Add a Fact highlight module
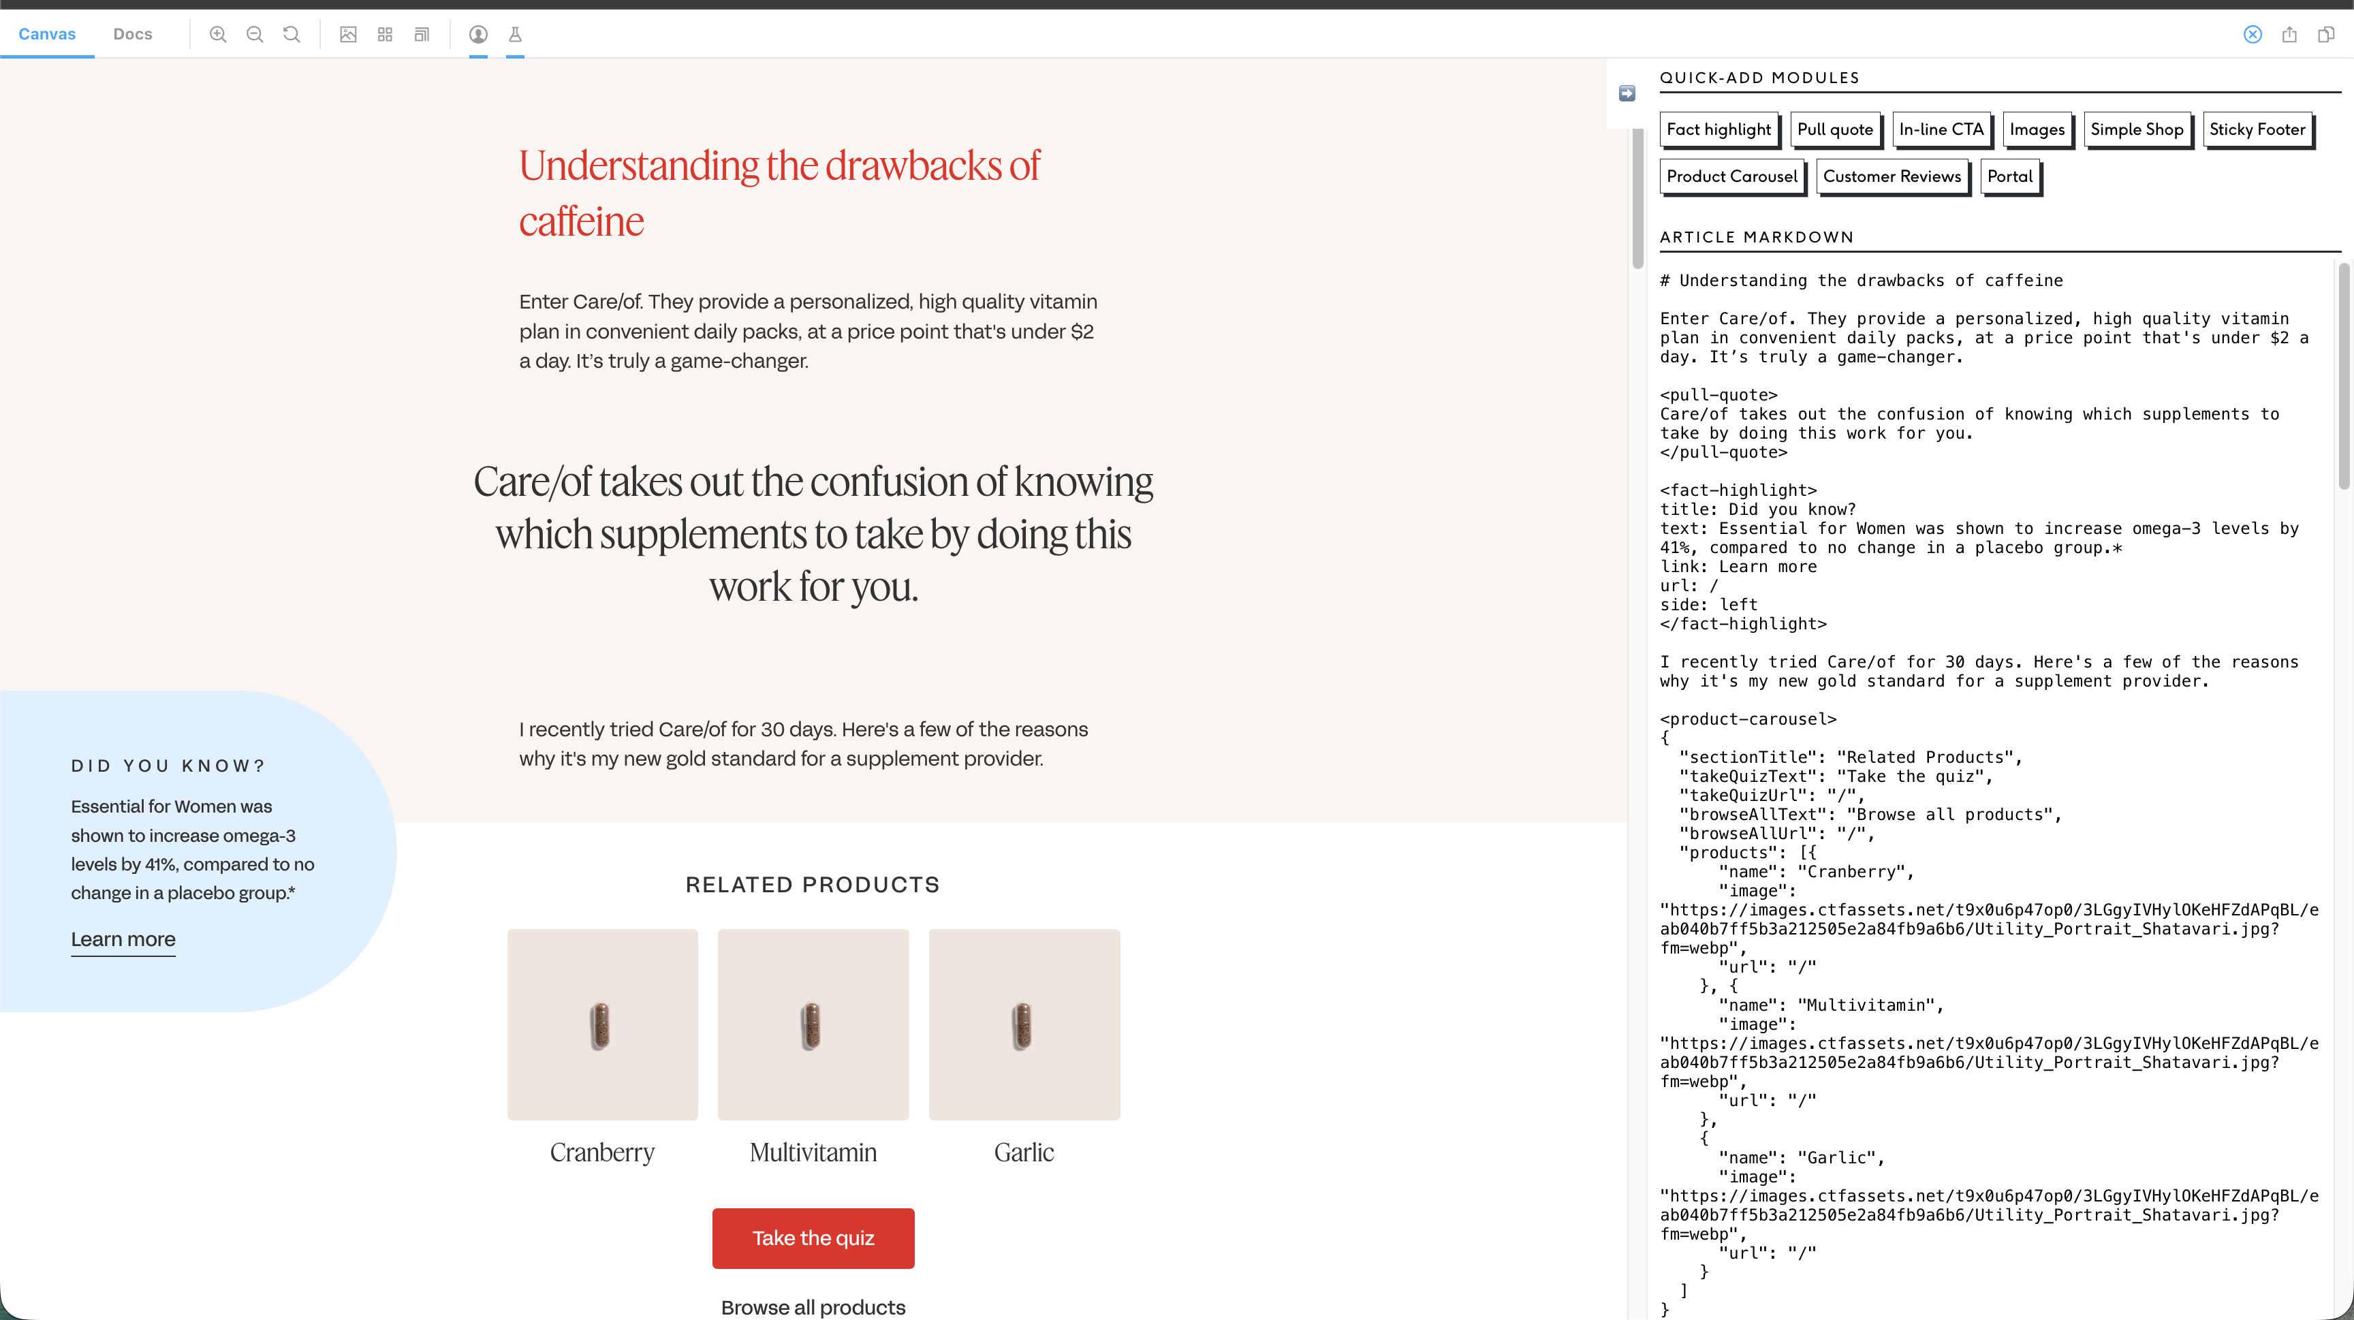Screen dimensions: 2354x1320 (x=1719, y=129)
